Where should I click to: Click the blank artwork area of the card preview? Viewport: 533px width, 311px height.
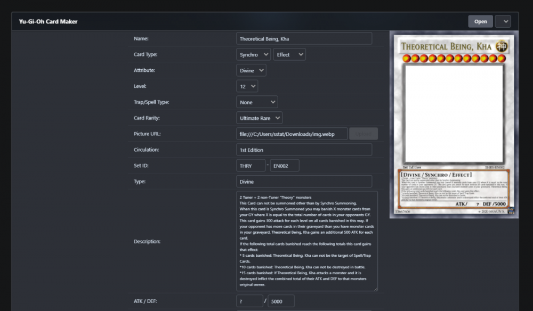pos(452,113)
